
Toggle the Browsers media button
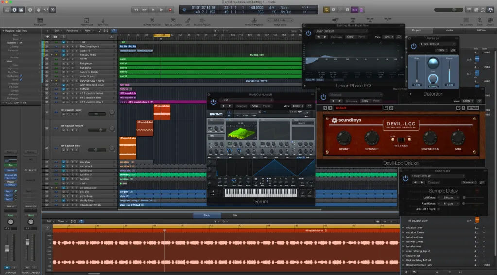(x=490, y=10)
